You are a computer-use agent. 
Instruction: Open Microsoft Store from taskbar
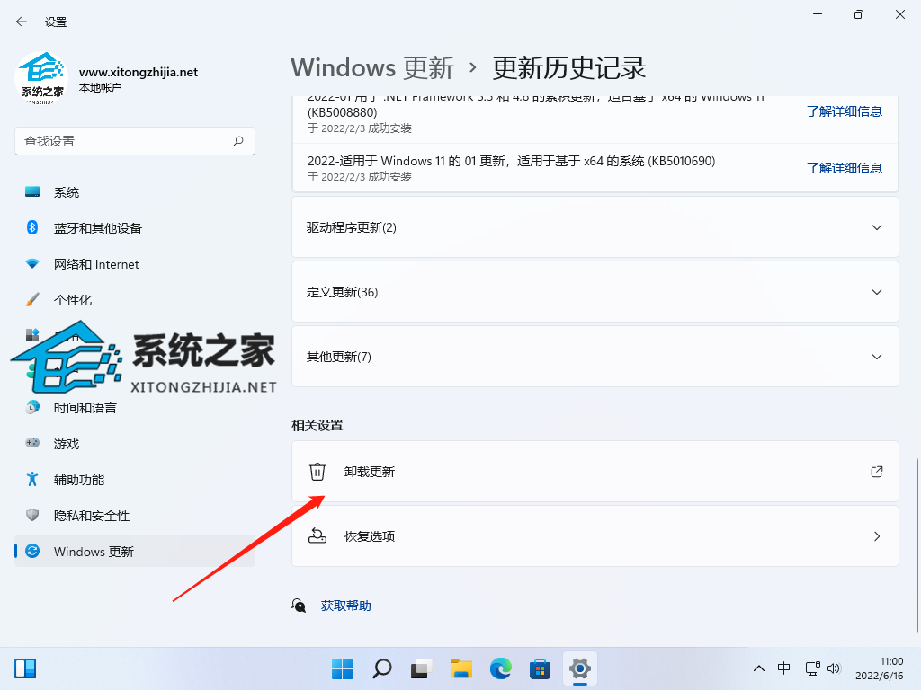pos(540,668)
